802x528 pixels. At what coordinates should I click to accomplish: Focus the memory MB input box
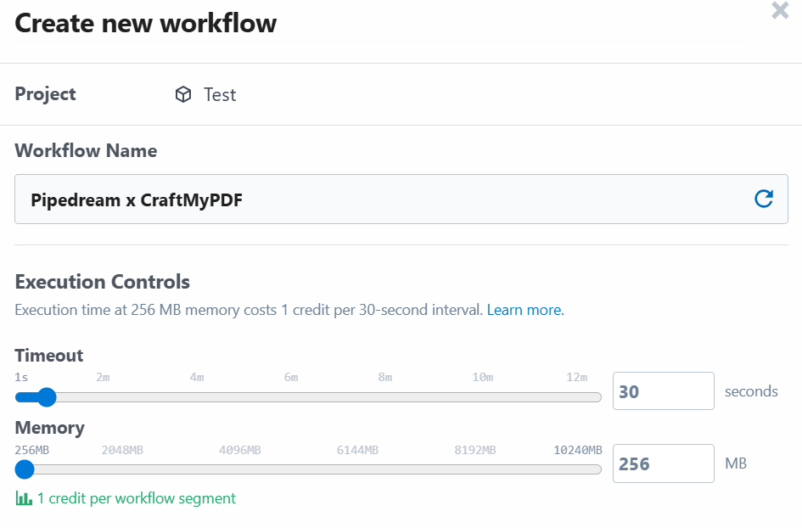pyautogui.click(x=663, y=463)
